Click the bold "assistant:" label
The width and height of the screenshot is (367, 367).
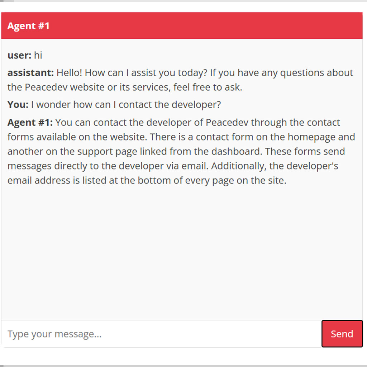click(x=30, y=72)
